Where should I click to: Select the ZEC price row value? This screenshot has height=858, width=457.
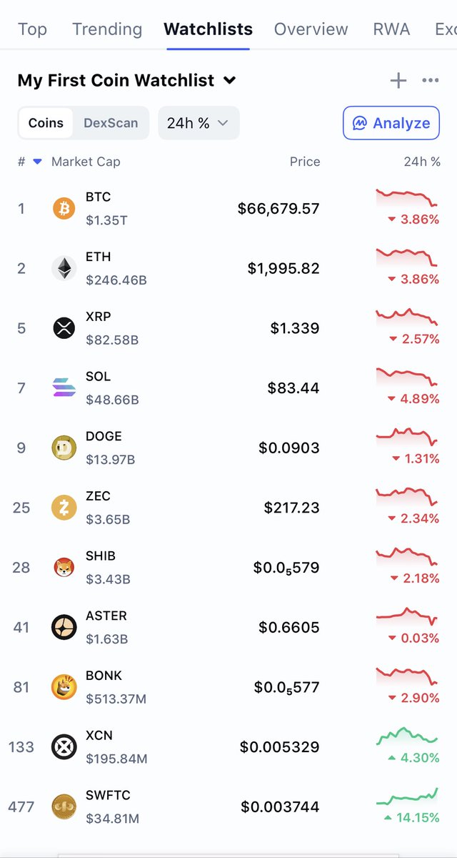[291, 508]
